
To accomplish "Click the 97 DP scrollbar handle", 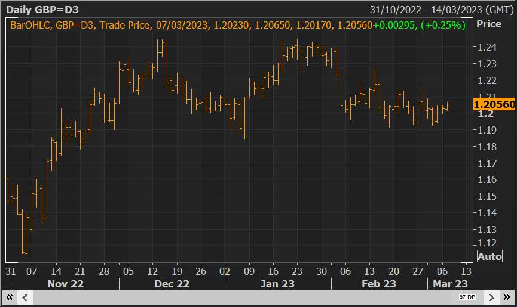I will [x=467, y=297].
